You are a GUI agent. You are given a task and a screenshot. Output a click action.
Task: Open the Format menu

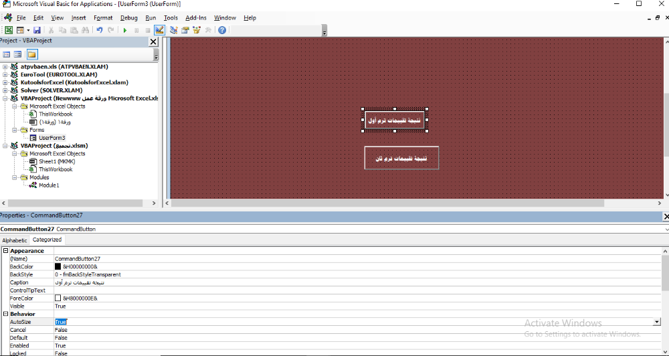point(103,18)
